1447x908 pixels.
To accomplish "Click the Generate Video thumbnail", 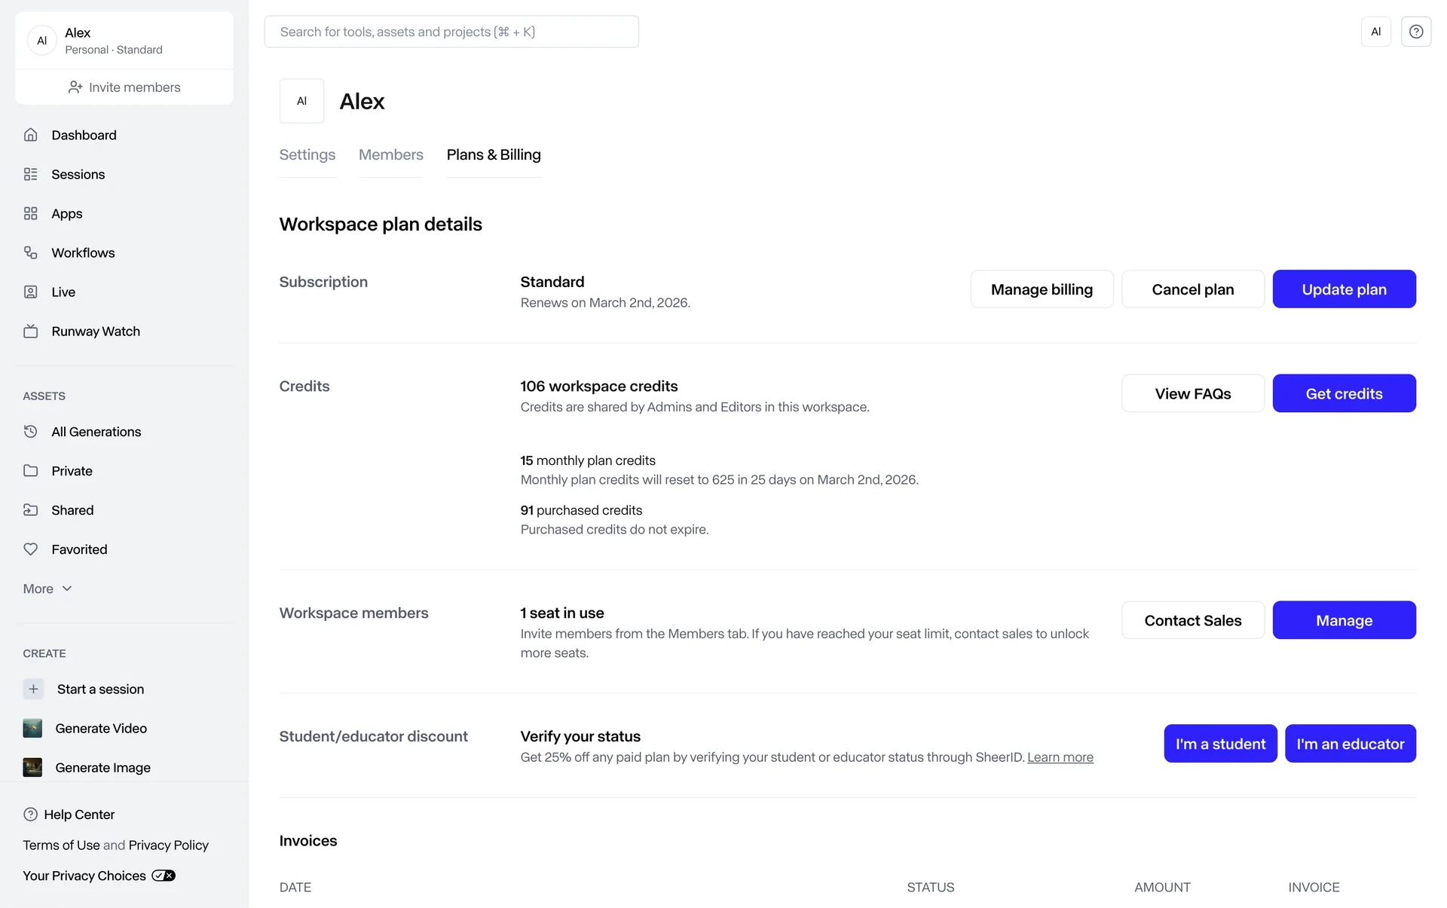I will click(32, 728).
